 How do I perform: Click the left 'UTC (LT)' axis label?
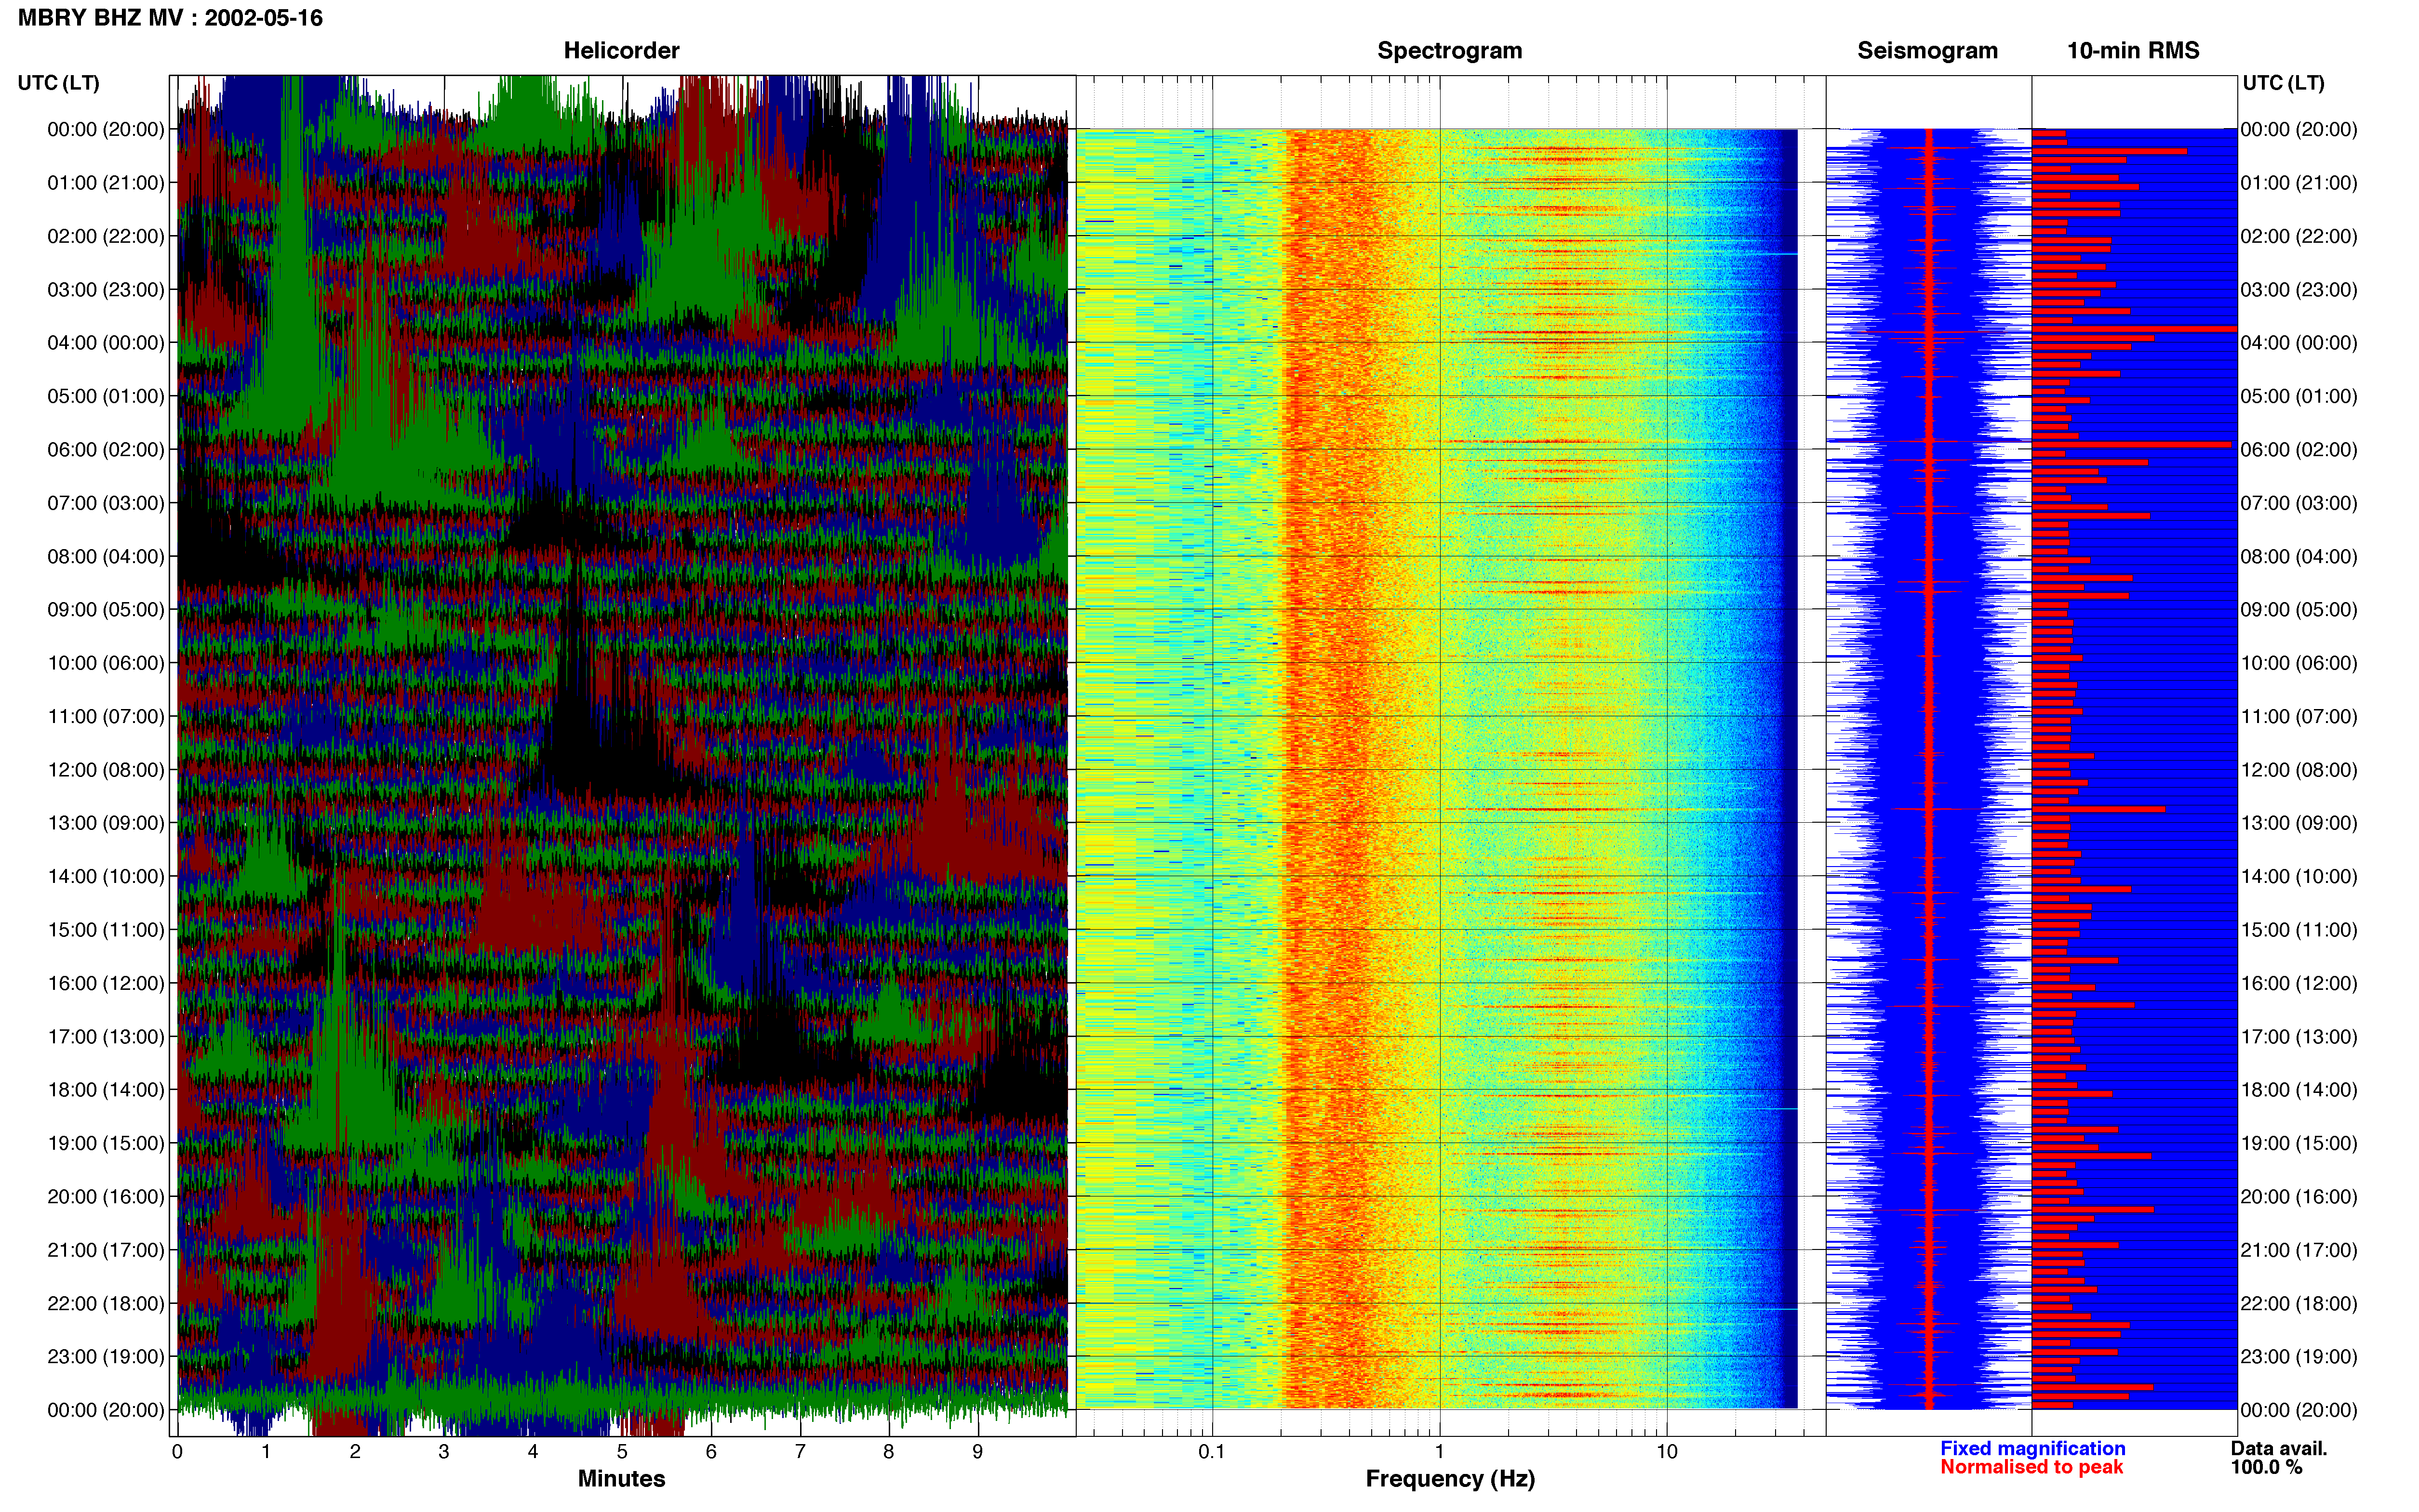59,83
